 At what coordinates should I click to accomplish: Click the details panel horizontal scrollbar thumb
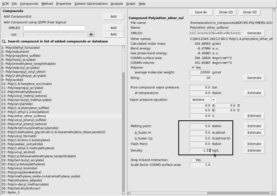[x=169, y=193]
